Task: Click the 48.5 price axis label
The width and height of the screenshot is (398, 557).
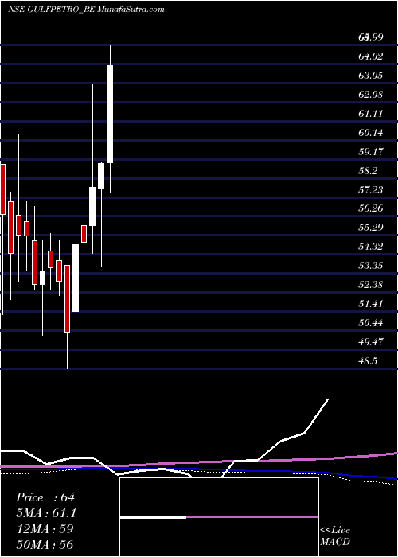Action: [x=368, y=361]
